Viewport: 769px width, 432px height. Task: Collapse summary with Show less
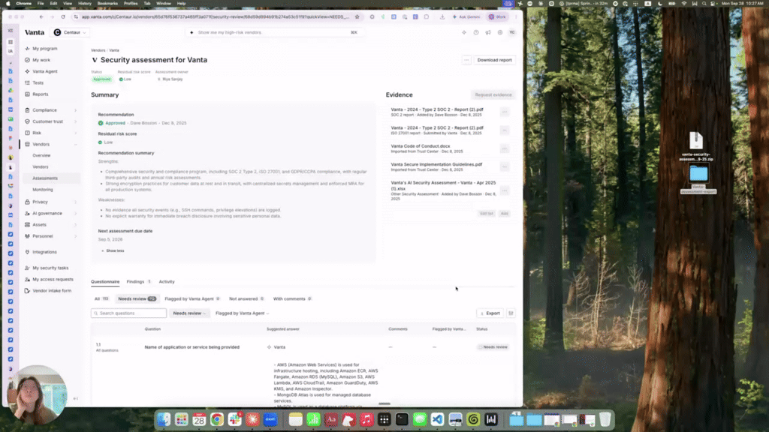click(113, 250)
